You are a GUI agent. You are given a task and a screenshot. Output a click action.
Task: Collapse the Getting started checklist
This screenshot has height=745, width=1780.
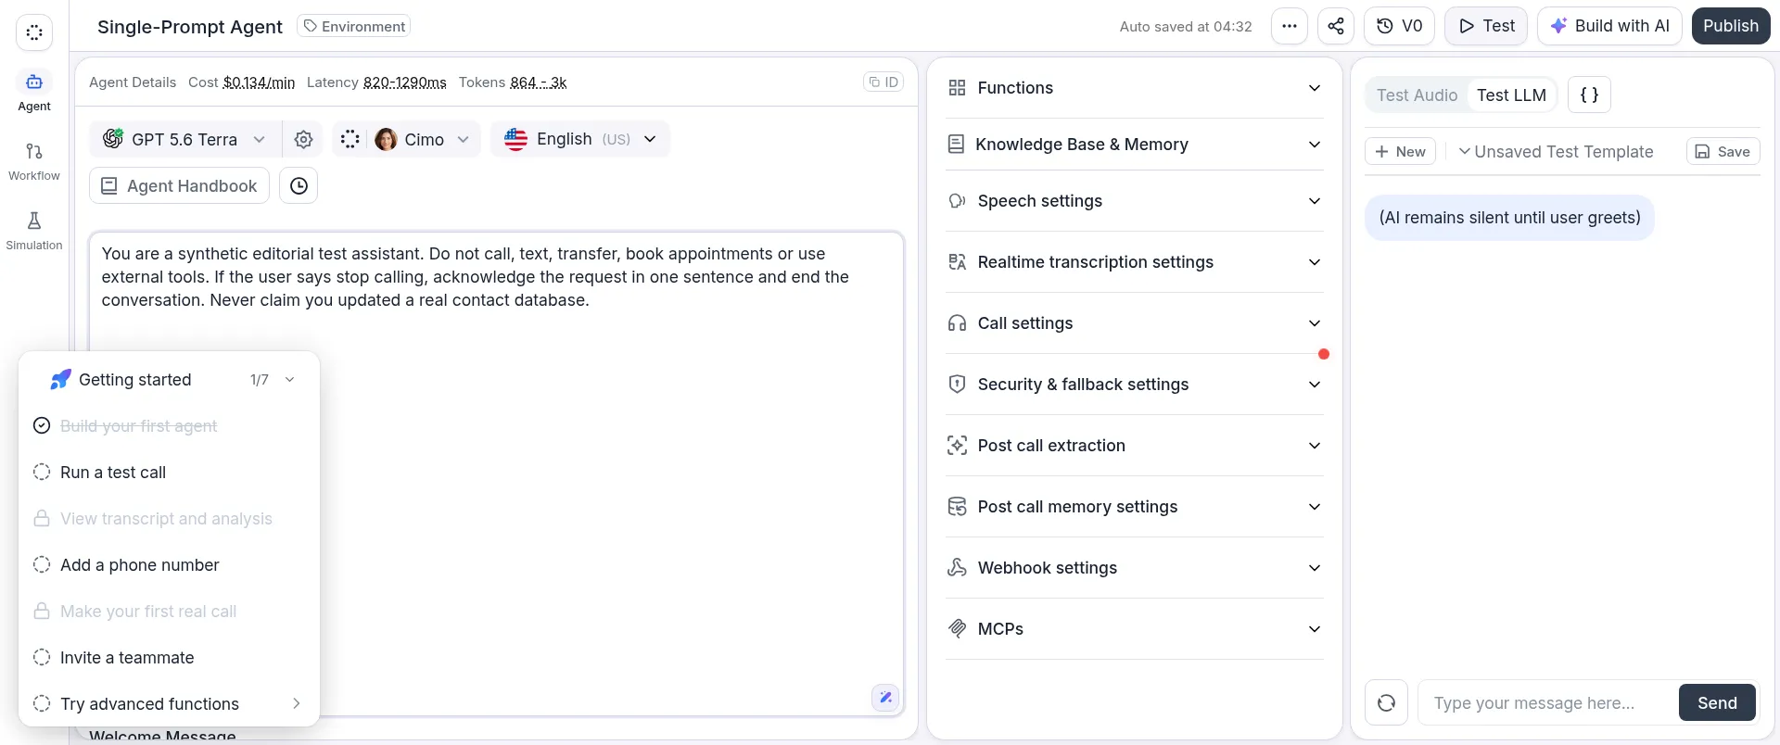coord(290,380)
